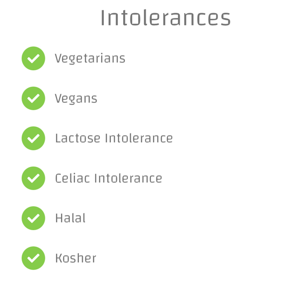
Task: Click the green check icon beside Vegans
Action: coord(34,99)
